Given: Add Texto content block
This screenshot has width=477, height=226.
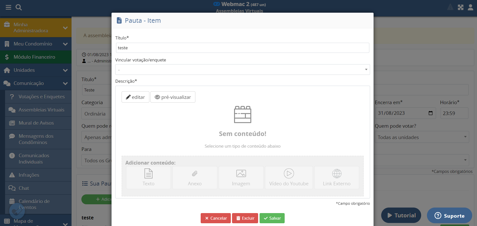Looking at the screenshot, I should 148,177.
